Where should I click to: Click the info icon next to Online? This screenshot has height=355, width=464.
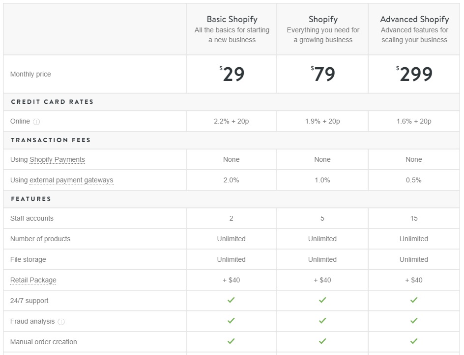click(x=36, y=122)
